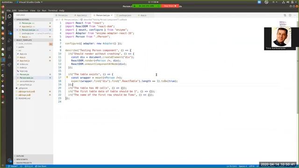Open the Live Share view in activity bar
The width and height of the screenshot is (299, 168).
(x=9, y=65)
